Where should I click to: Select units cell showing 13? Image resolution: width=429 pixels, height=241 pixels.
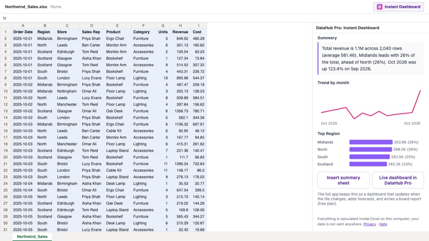[x=163, y=78]
